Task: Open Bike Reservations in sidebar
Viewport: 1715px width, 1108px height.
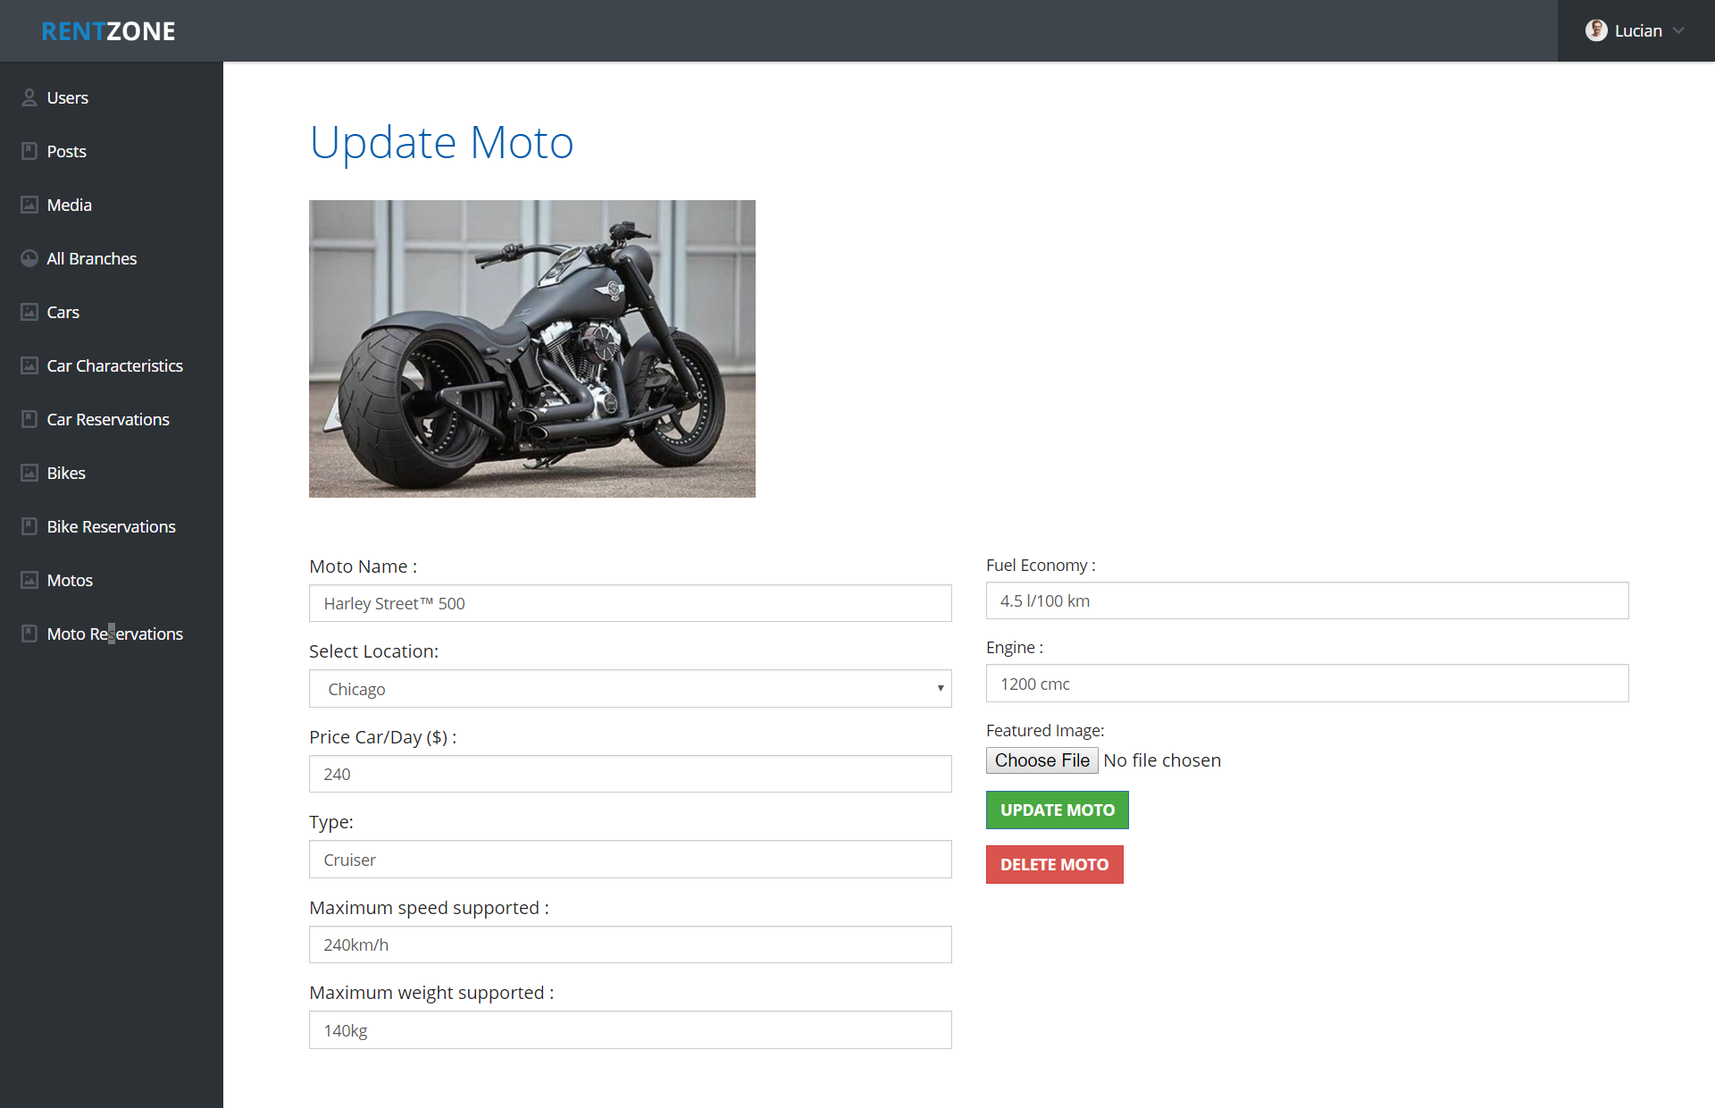Action: click(111, 526)
